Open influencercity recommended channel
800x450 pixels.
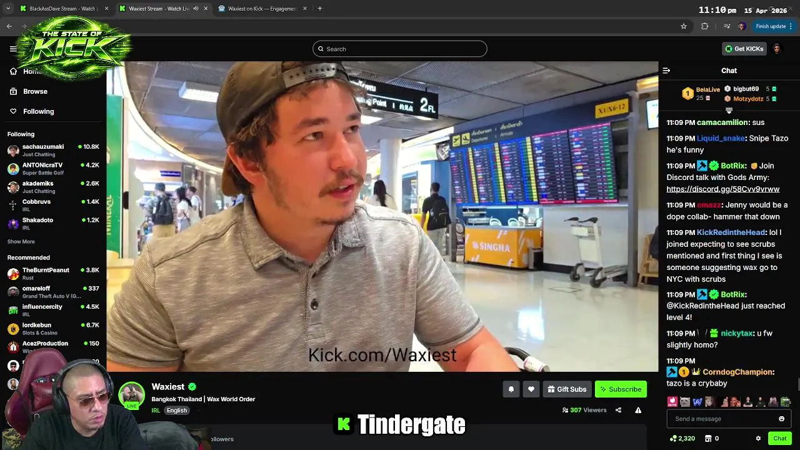(x=53, y=310)
